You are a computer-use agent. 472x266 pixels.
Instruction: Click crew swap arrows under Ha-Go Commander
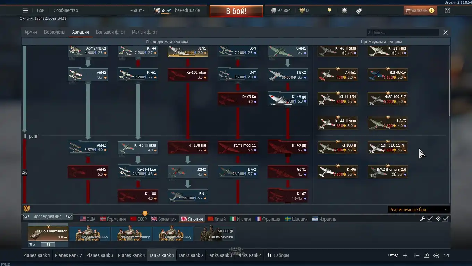click(48, 244)
